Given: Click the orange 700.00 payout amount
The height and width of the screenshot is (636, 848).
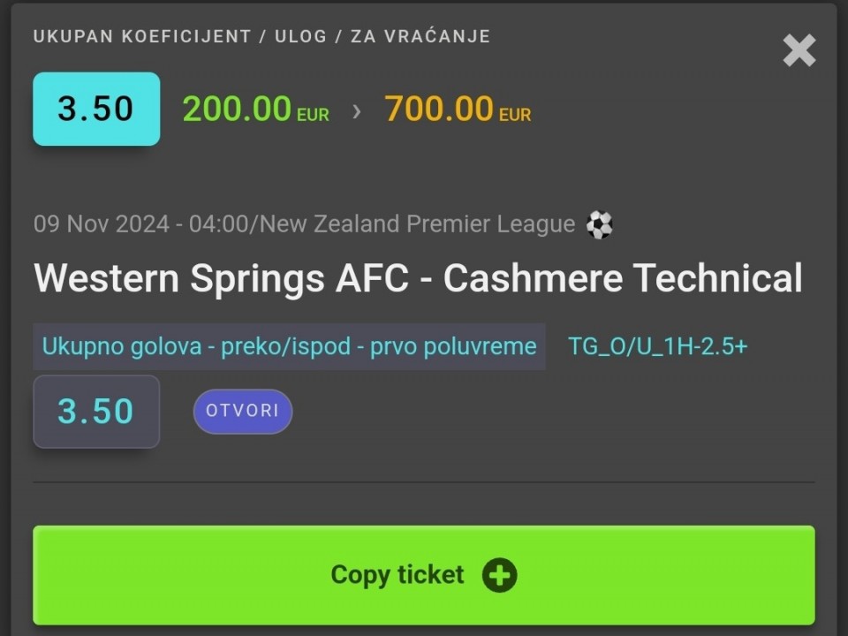Looking at the screenshot, I should [439, 110].
